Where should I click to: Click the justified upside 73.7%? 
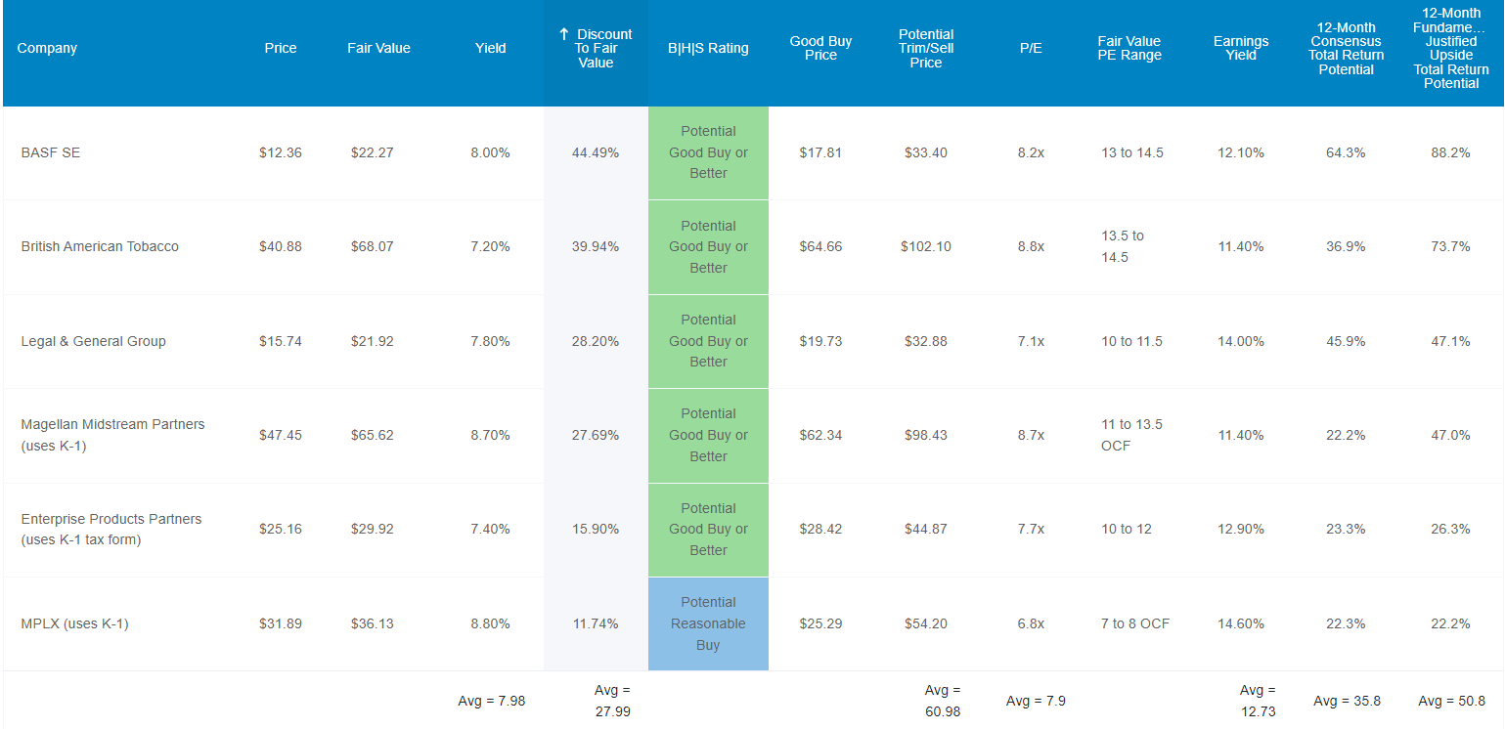pyautogui.click(x=1451, y=246)
